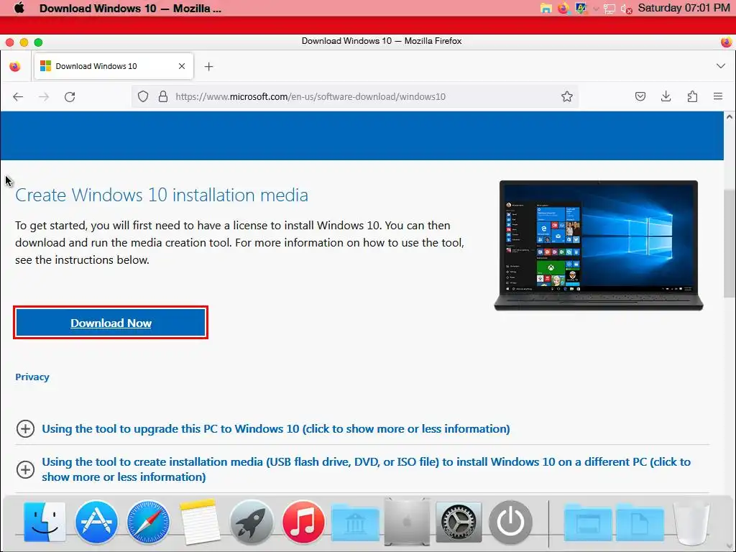Click the Saturday 07:01 PM clock
The width and height of the screenshot is (736, 552).
coord(684,8)
